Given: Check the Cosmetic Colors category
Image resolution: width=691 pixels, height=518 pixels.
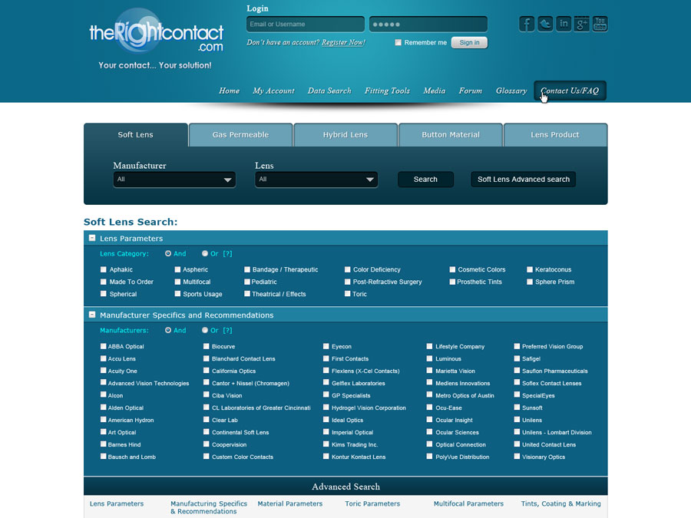Looking at the screenshot, I should [x=452, y=269].
